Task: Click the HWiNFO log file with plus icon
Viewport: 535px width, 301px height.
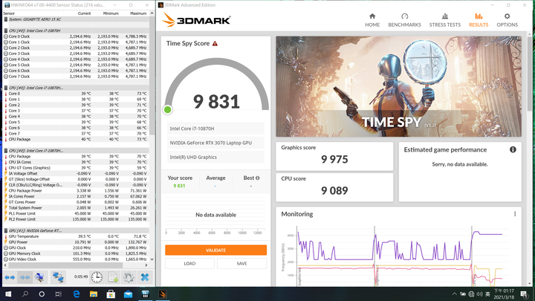Action: [x=113, y=277]
